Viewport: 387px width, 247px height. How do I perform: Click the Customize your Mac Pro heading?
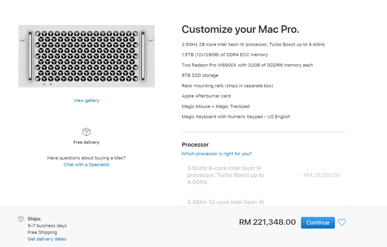[240, 29]
